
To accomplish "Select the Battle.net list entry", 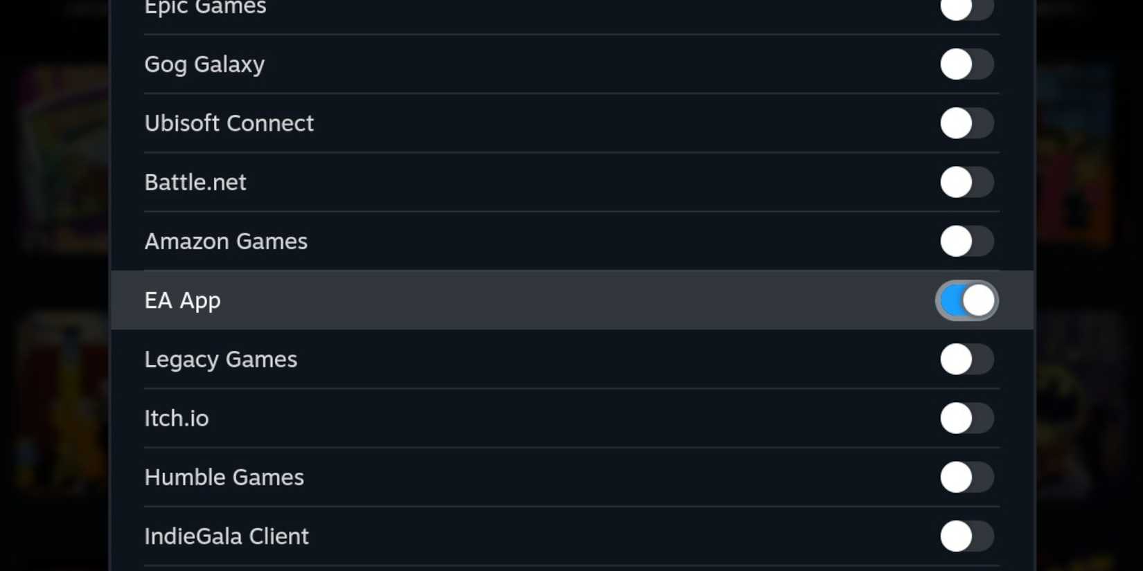I will tap(195, 182).
